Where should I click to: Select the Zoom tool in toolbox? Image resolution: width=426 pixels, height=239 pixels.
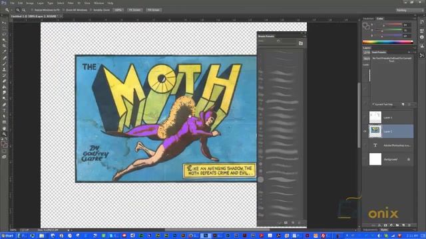[4, 134]
